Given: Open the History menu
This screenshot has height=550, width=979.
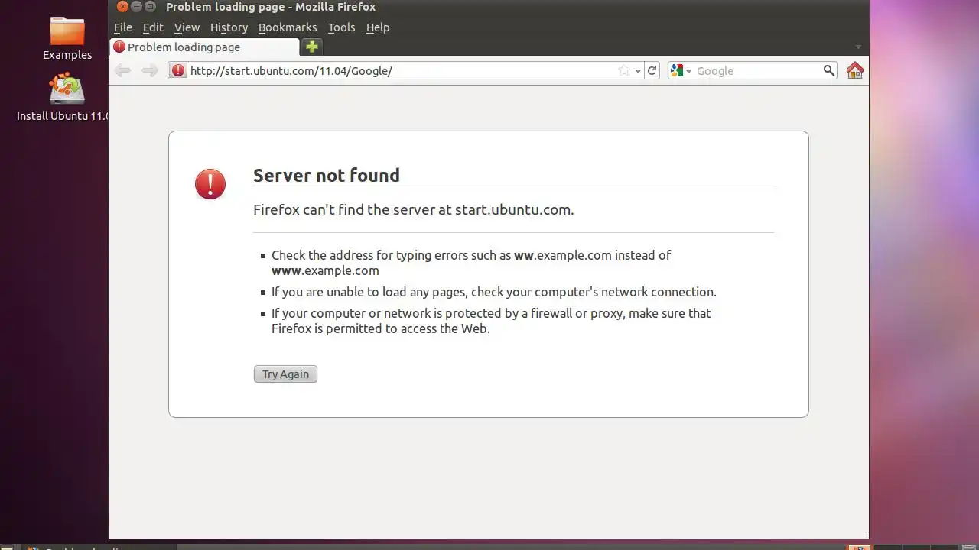Looking at the screenshot, I should pyautogui.click(x=229, y=27).
